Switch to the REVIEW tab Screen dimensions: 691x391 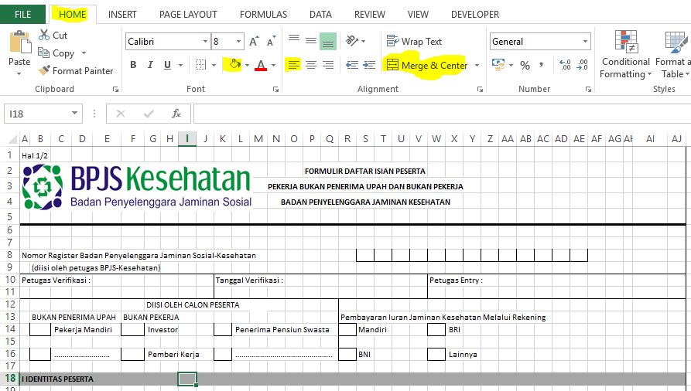pyautogui.click(x=370, y=15)
